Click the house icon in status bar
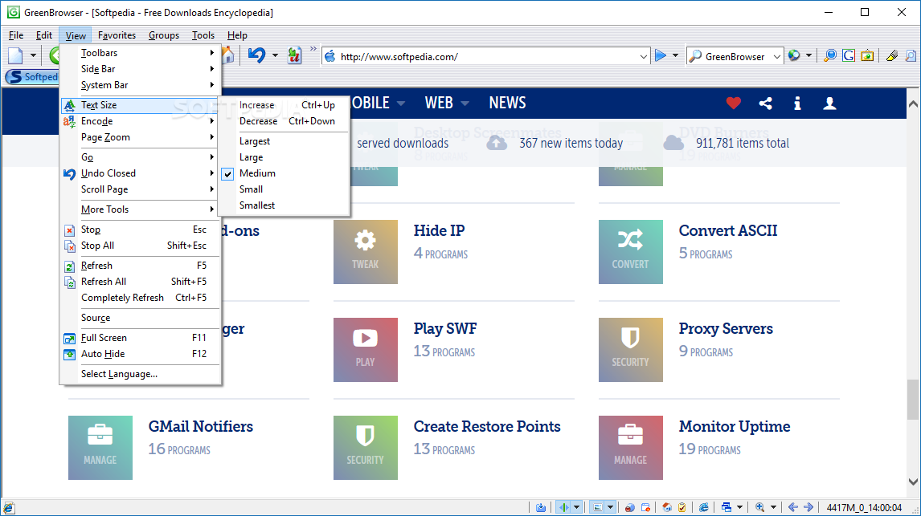The height and width of the screenshot is (516, 921). tap(667, 507)
